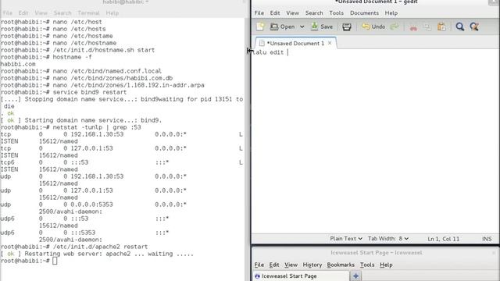Image resolution: width=500 pixels, height=281 pixels.
Task: Expand the recent files arrow beside Open
Action: pyautogui.click(x=302, y=27)
